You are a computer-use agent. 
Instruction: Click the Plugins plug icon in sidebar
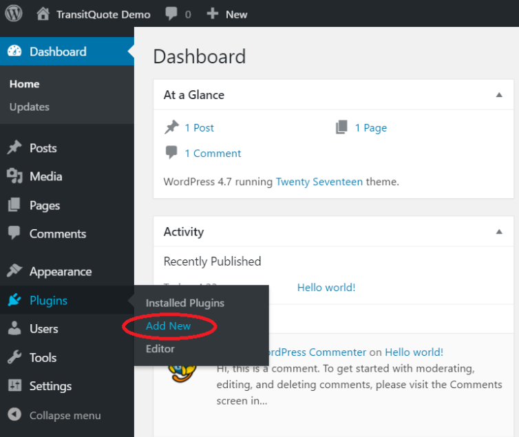coord(14,300)
